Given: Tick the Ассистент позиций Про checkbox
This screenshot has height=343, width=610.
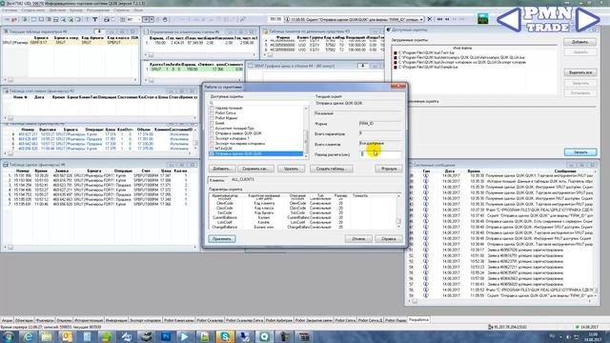Looking at the screenshot, I should pyautogui.click(x=212, y=129).
